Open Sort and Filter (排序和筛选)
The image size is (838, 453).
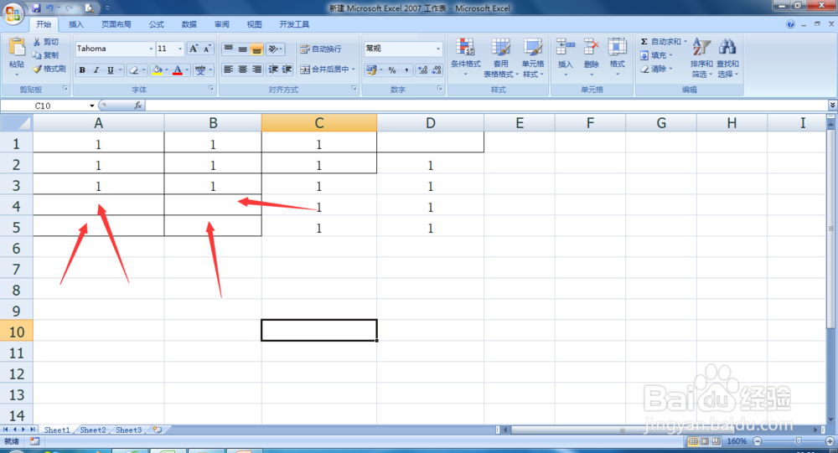(701, 58)
